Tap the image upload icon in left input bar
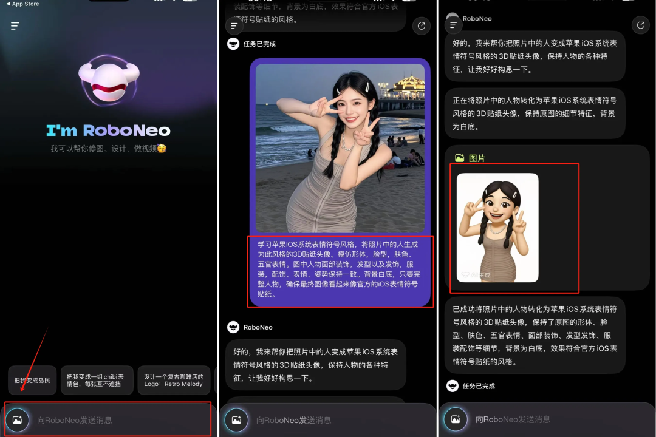Image resolution: width=656 pixels, height=437 pixels. (x=17, y=419)
